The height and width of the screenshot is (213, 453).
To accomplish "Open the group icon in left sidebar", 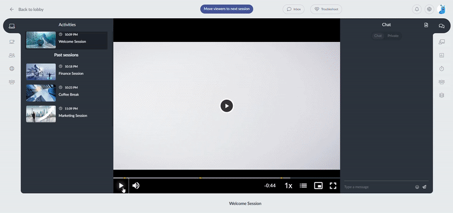I will (12, 82).
